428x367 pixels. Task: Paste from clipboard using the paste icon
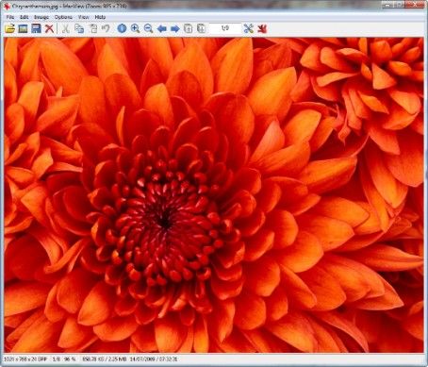[93, 28]
